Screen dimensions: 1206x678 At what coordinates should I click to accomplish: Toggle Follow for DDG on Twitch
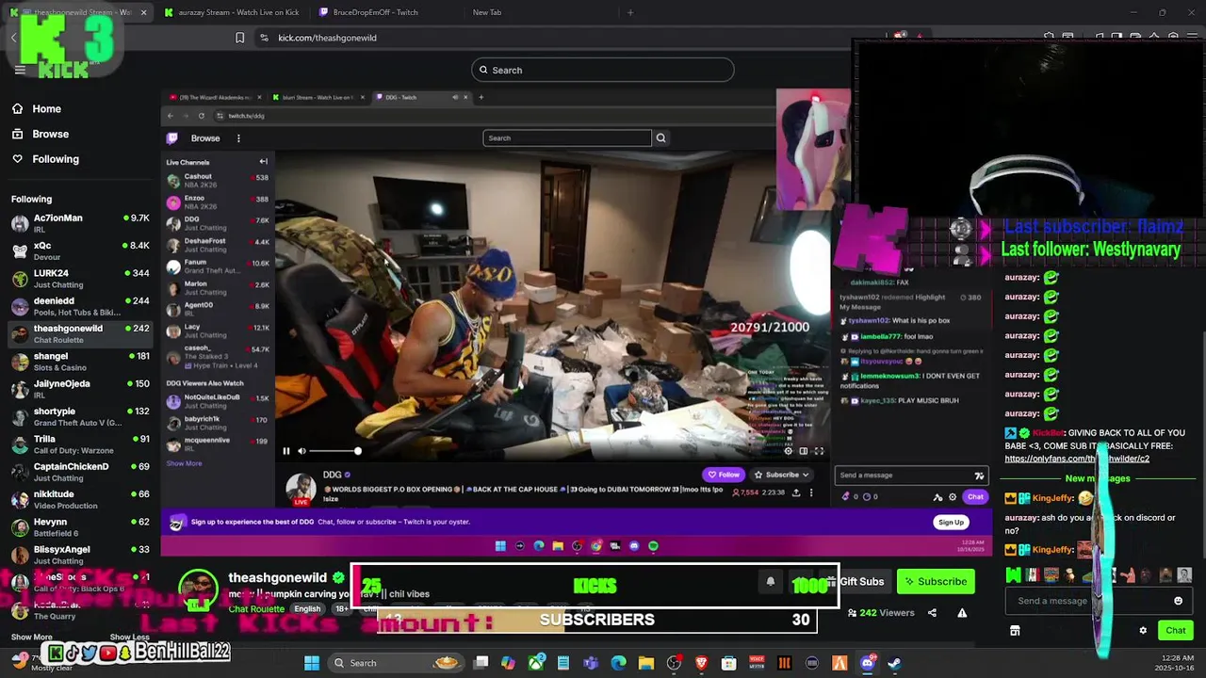point(725,475)
